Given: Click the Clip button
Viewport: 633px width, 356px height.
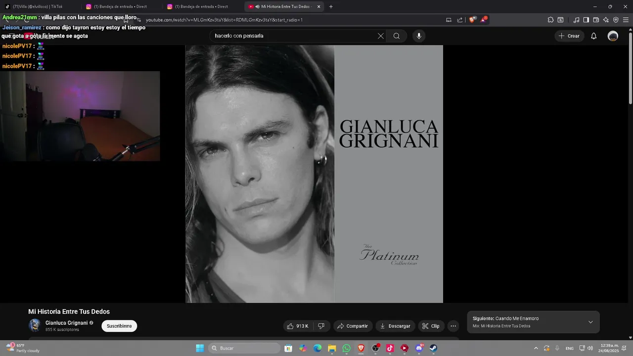Looking at the screenshot, I should pos(431,326).
